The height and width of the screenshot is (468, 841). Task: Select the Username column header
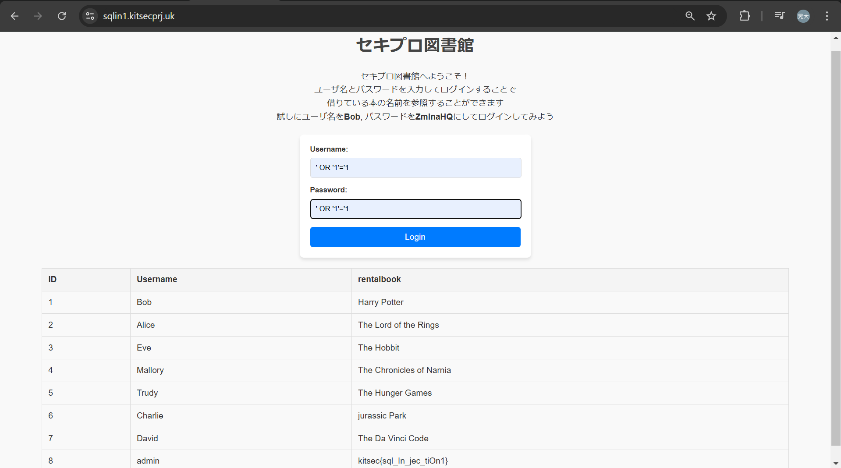pyautogui.click(x=241, y=280)
